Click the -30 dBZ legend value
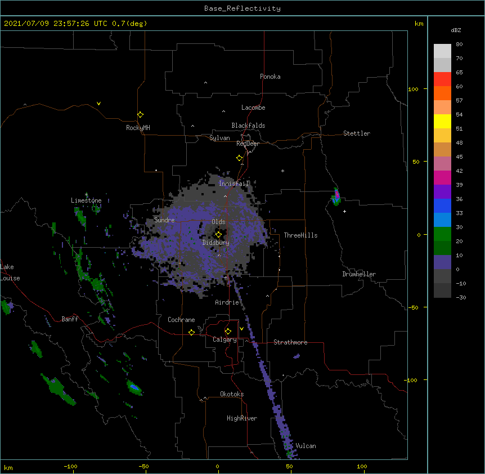 (461, 297)
